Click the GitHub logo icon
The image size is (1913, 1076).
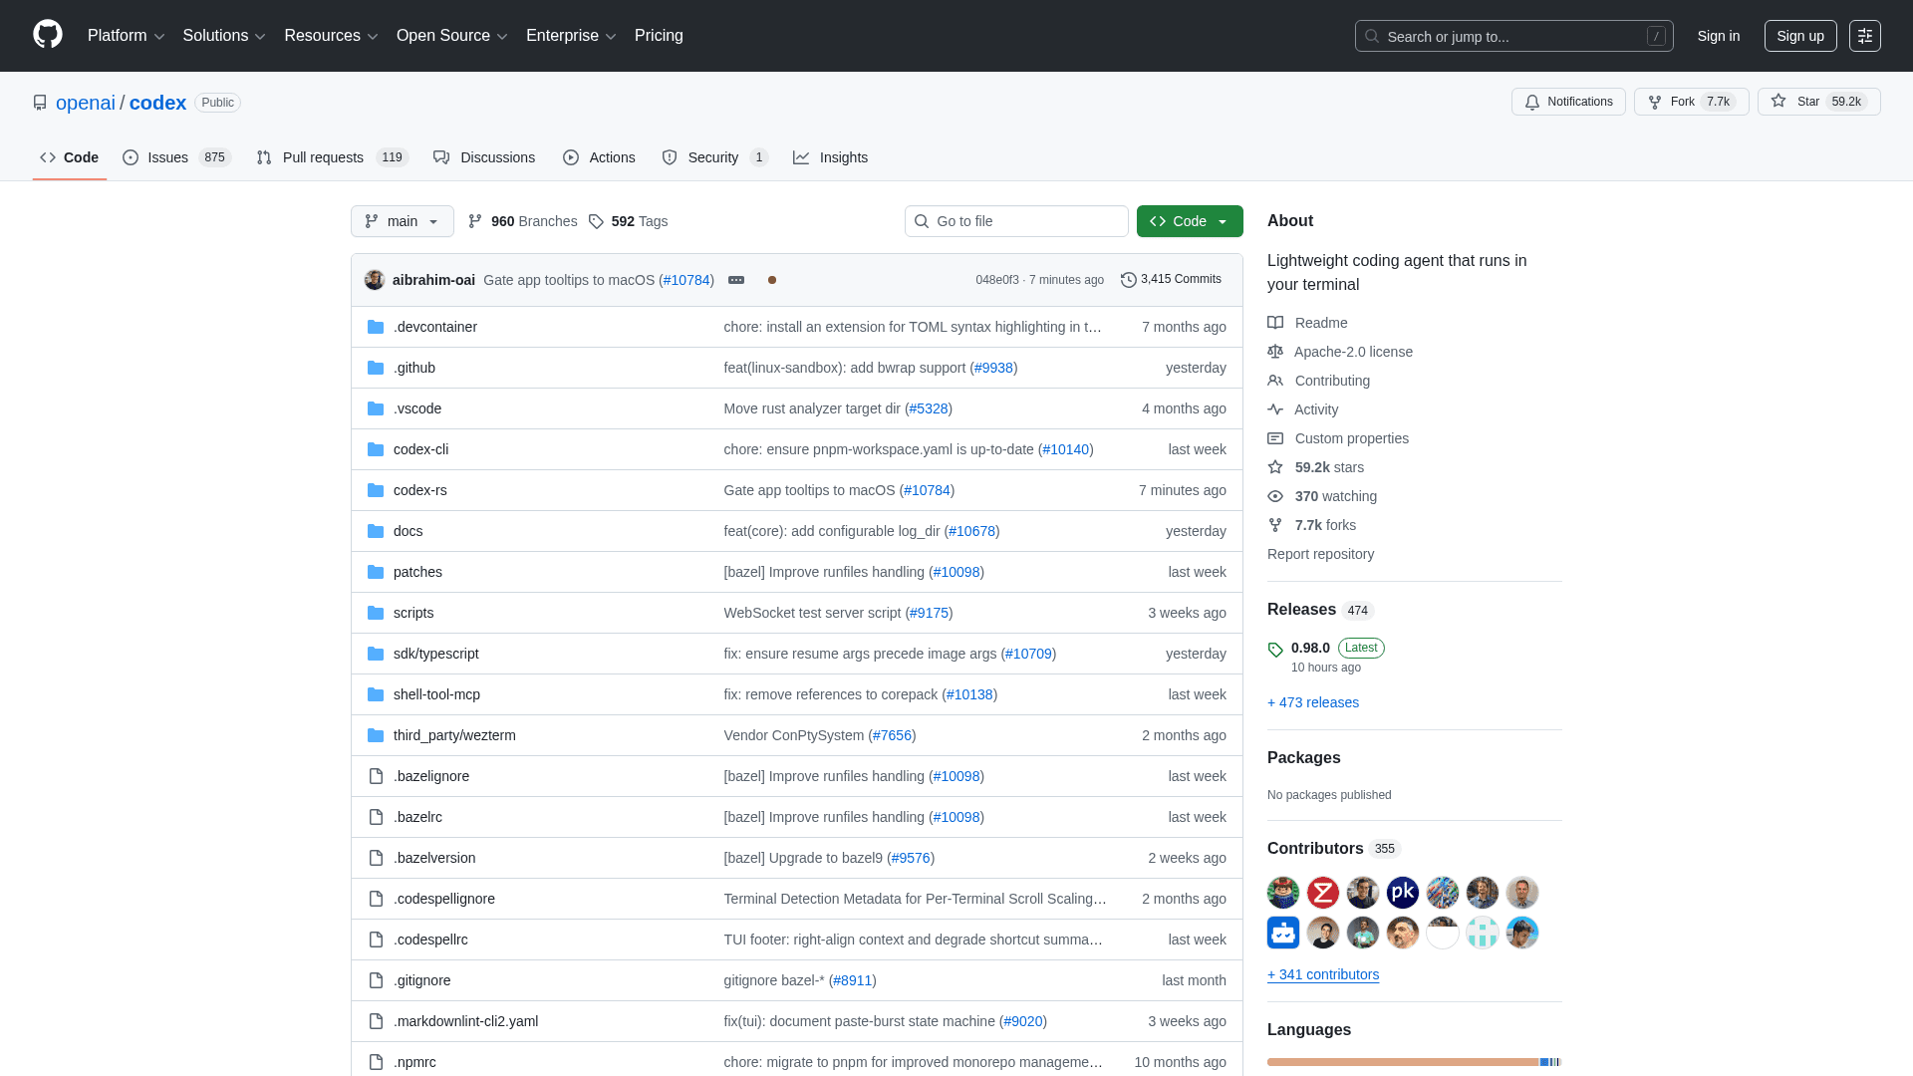pyautogui.click(x=48, y=35)
